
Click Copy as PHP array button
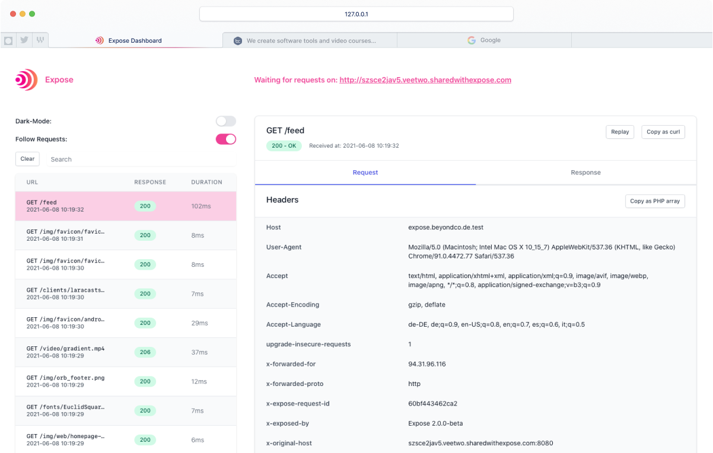(x=655, y=201)
